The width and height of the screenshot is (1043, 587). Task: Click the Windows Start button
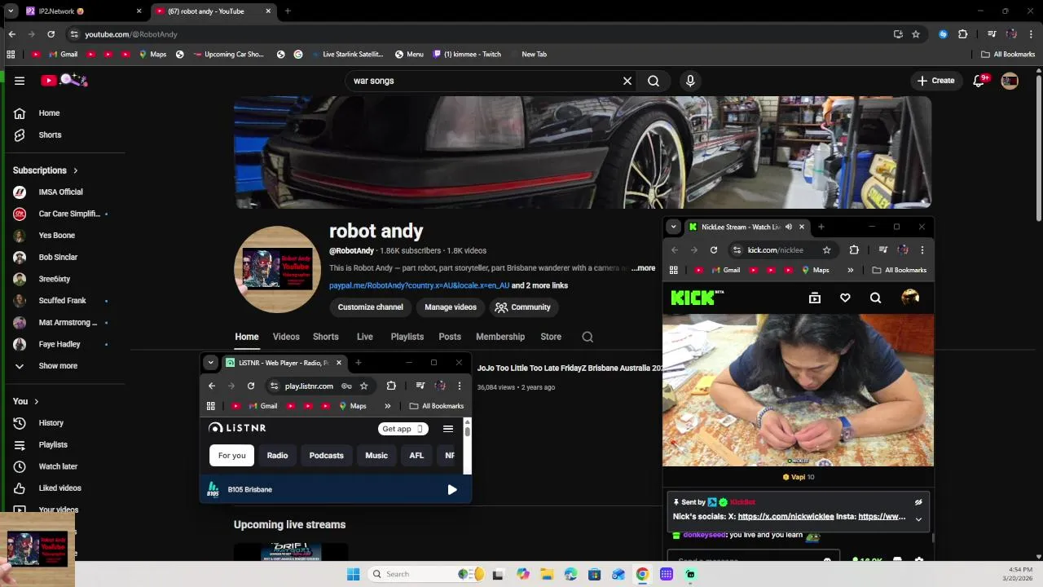pos(353,574)
